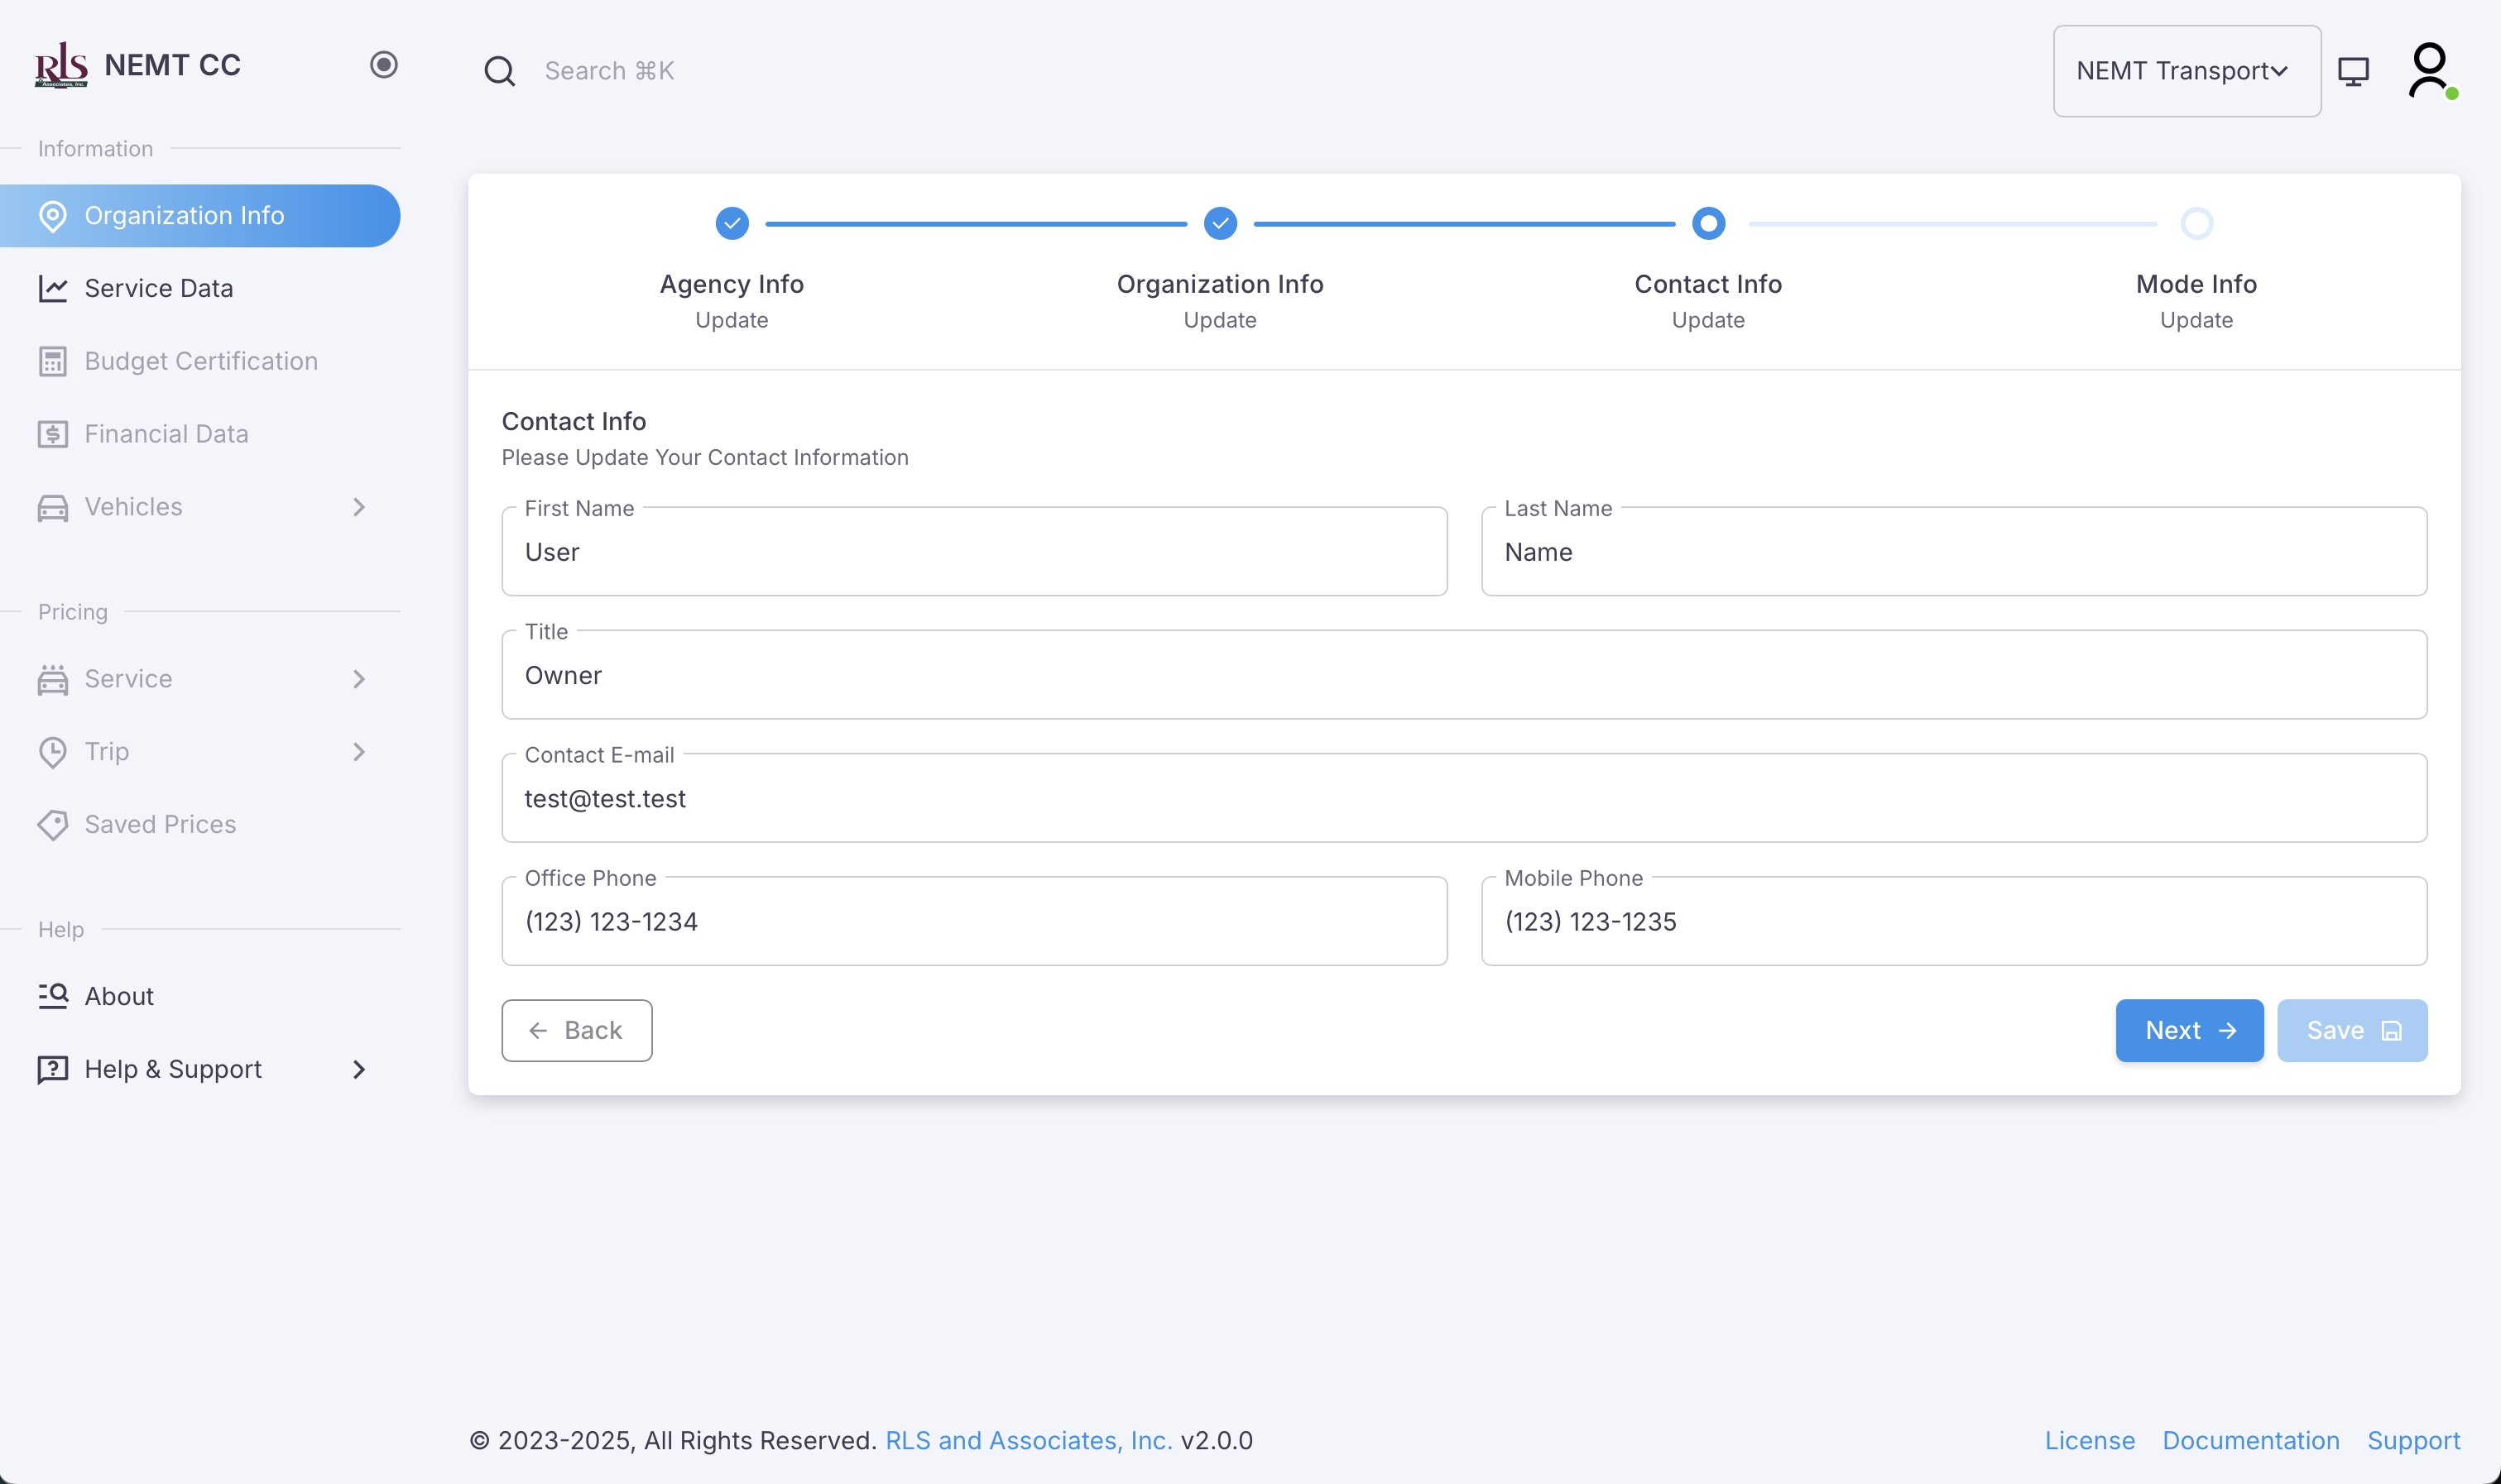Expand the Vehicles submenu chevron
Screen dimensions: 2501x1484
(x=359, y=507)
